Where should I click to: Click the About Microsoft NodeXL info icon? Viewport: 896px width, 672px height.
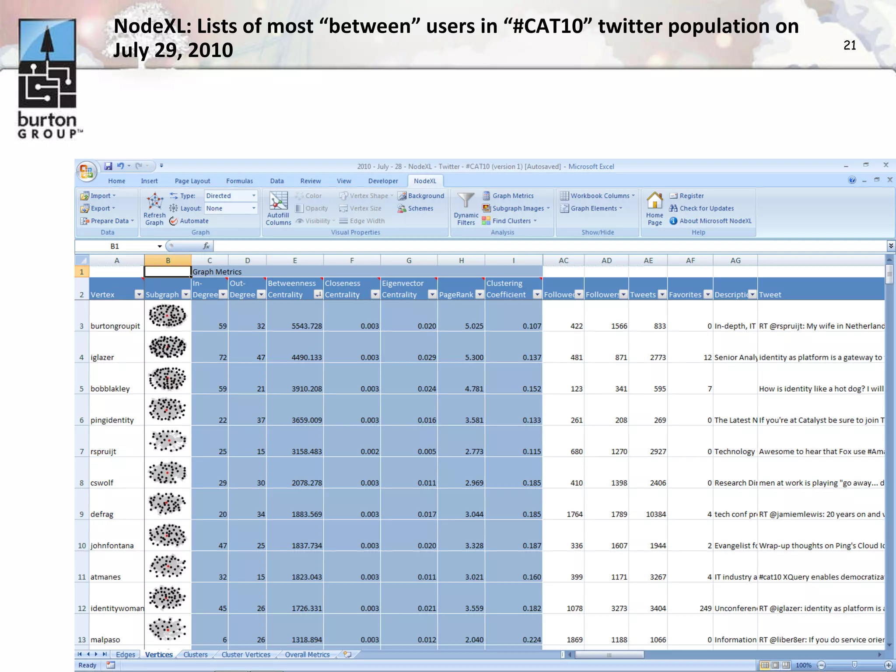(x=673, y=221)
